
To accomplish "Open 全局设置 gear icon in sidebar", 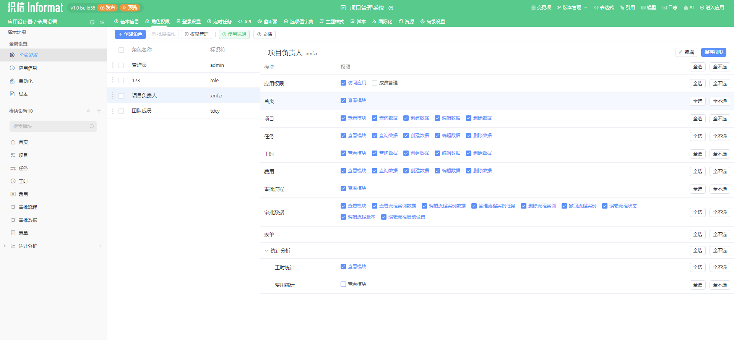I will click(x=12, y=55).
